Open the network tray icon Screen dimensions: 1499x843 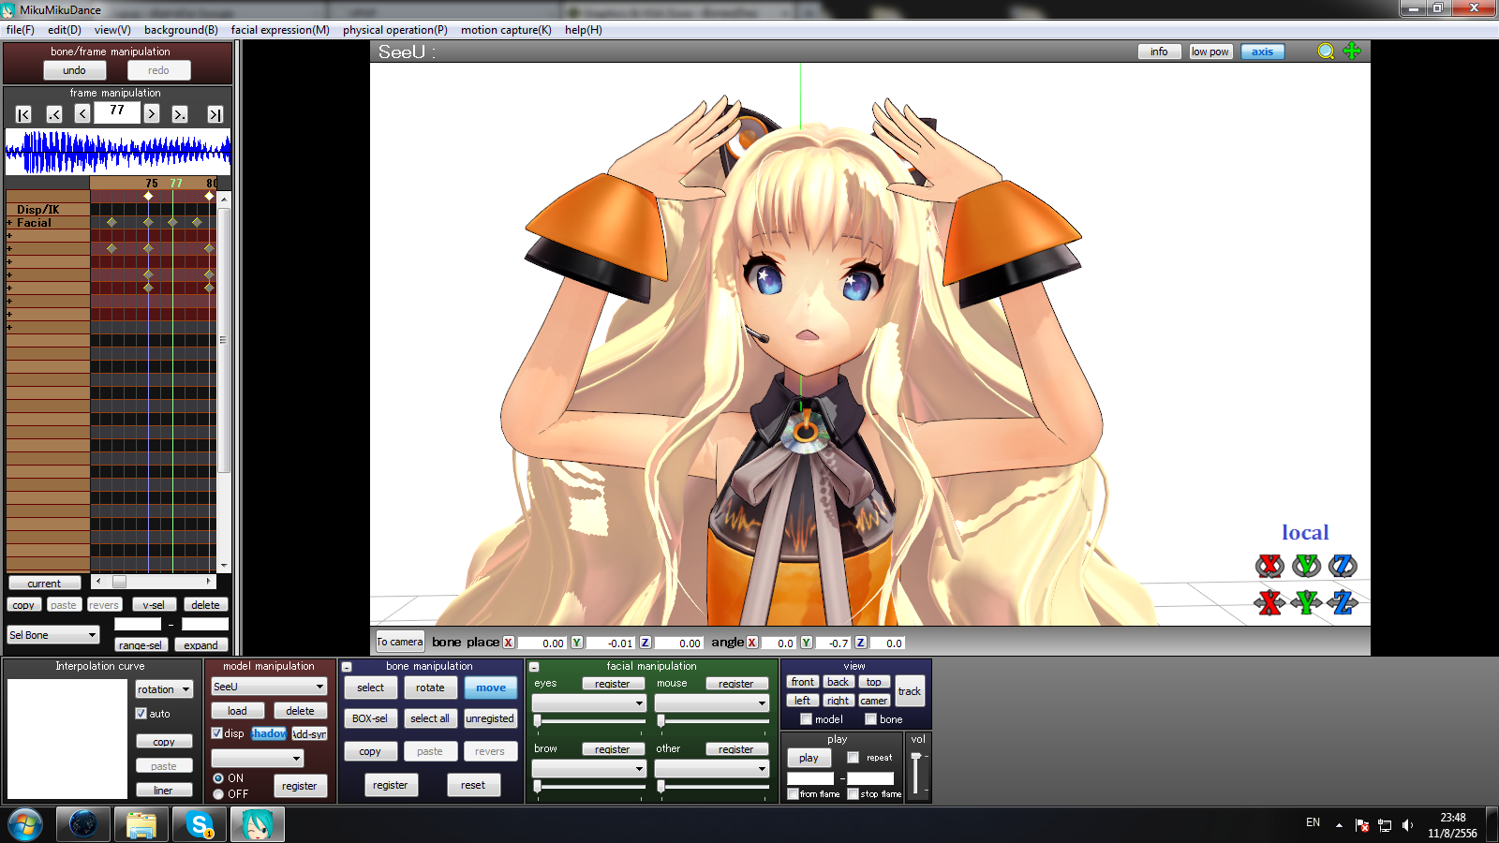(1385, 825)
